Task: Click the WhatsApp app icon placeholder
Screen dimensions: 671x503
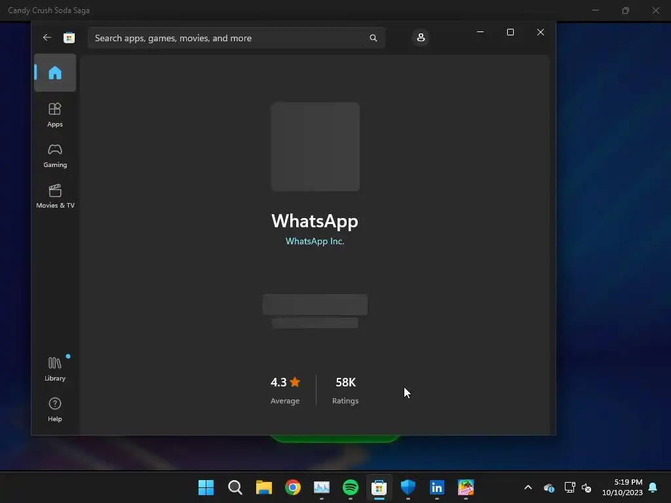Action: 315,147
